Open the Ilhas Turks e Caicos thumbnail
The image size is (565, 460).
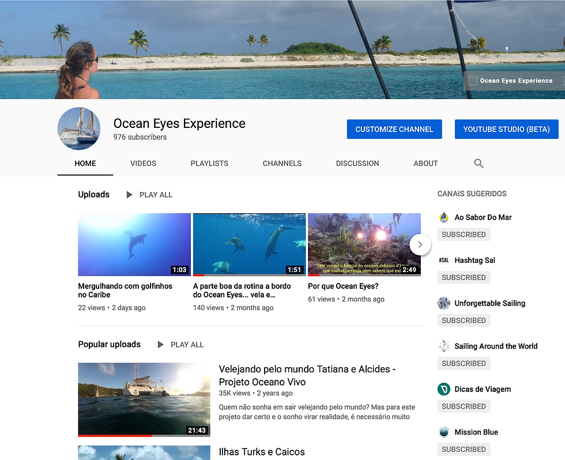coord(144,453)
